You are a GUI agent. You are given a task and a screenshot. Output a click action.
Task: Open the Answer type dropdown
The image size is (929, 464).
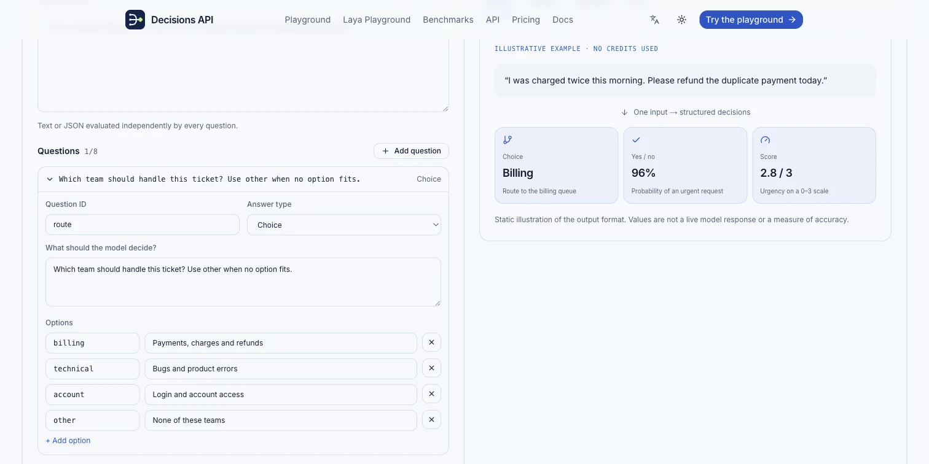[344, 225]
